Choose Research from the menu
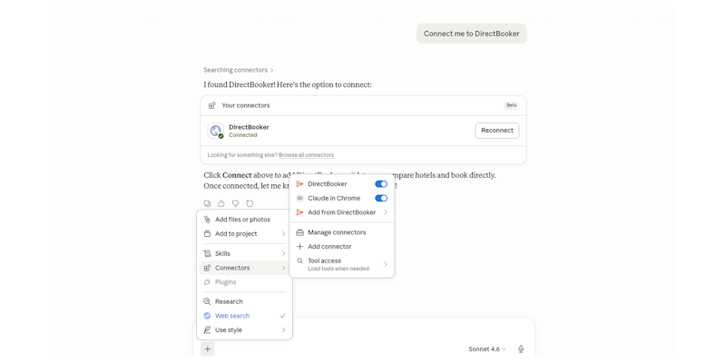726x363 pixels. point(244,301)
